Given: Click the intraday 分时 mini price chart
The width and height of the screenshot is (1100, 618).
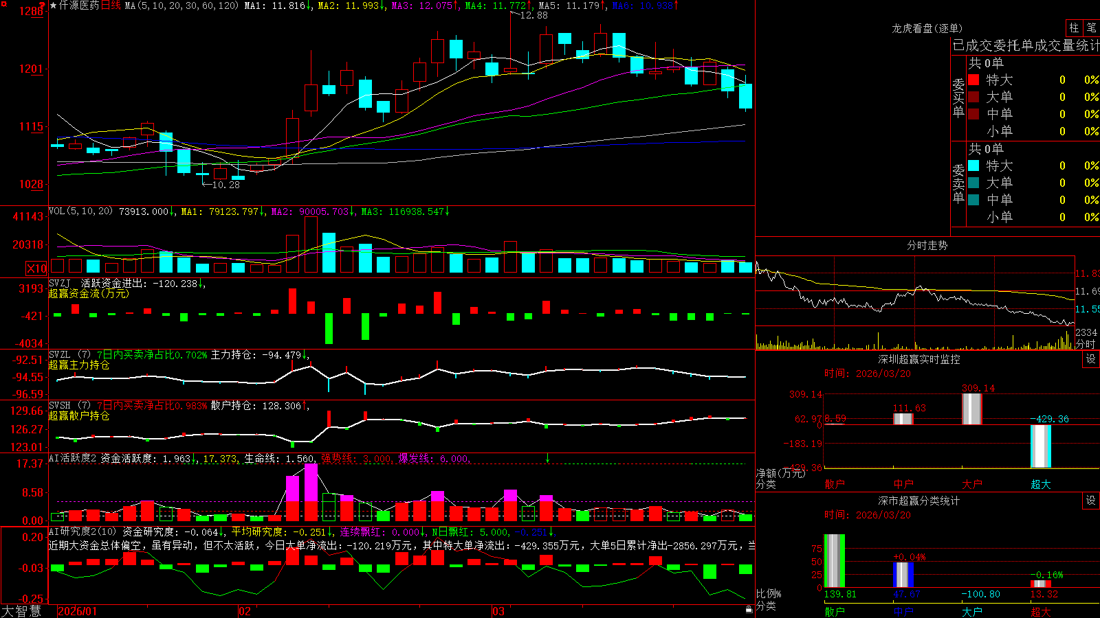Looking at the screenshot, I should point(915,292).
